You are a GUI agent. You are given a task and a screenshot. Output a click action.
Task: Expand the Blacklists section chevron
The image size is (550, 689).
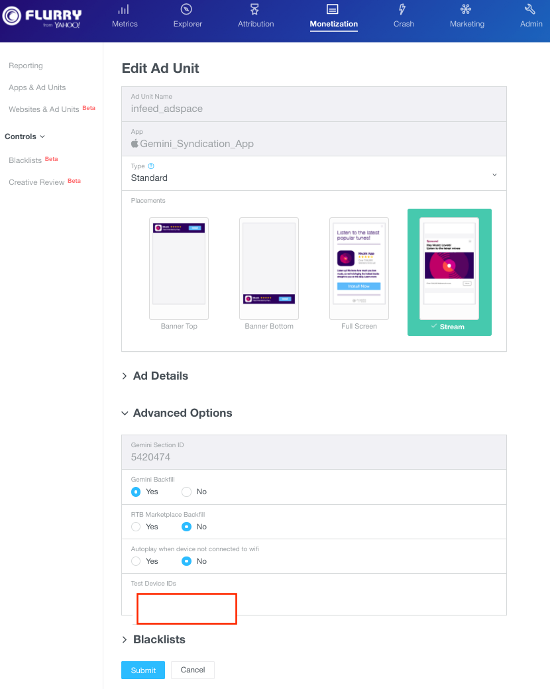[x=125, y=640]
